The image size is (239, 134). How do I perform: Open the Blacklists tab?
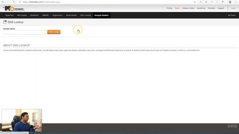[34, 15]
